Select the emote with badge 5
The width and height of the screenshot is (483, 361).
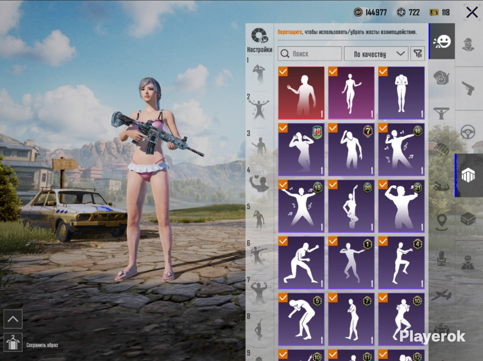pos(301,319)
